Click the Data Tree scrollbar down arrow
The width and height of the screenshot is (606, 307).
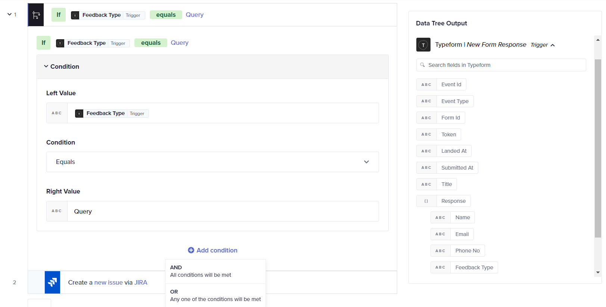pyautogui.click(x=598, y=273)
